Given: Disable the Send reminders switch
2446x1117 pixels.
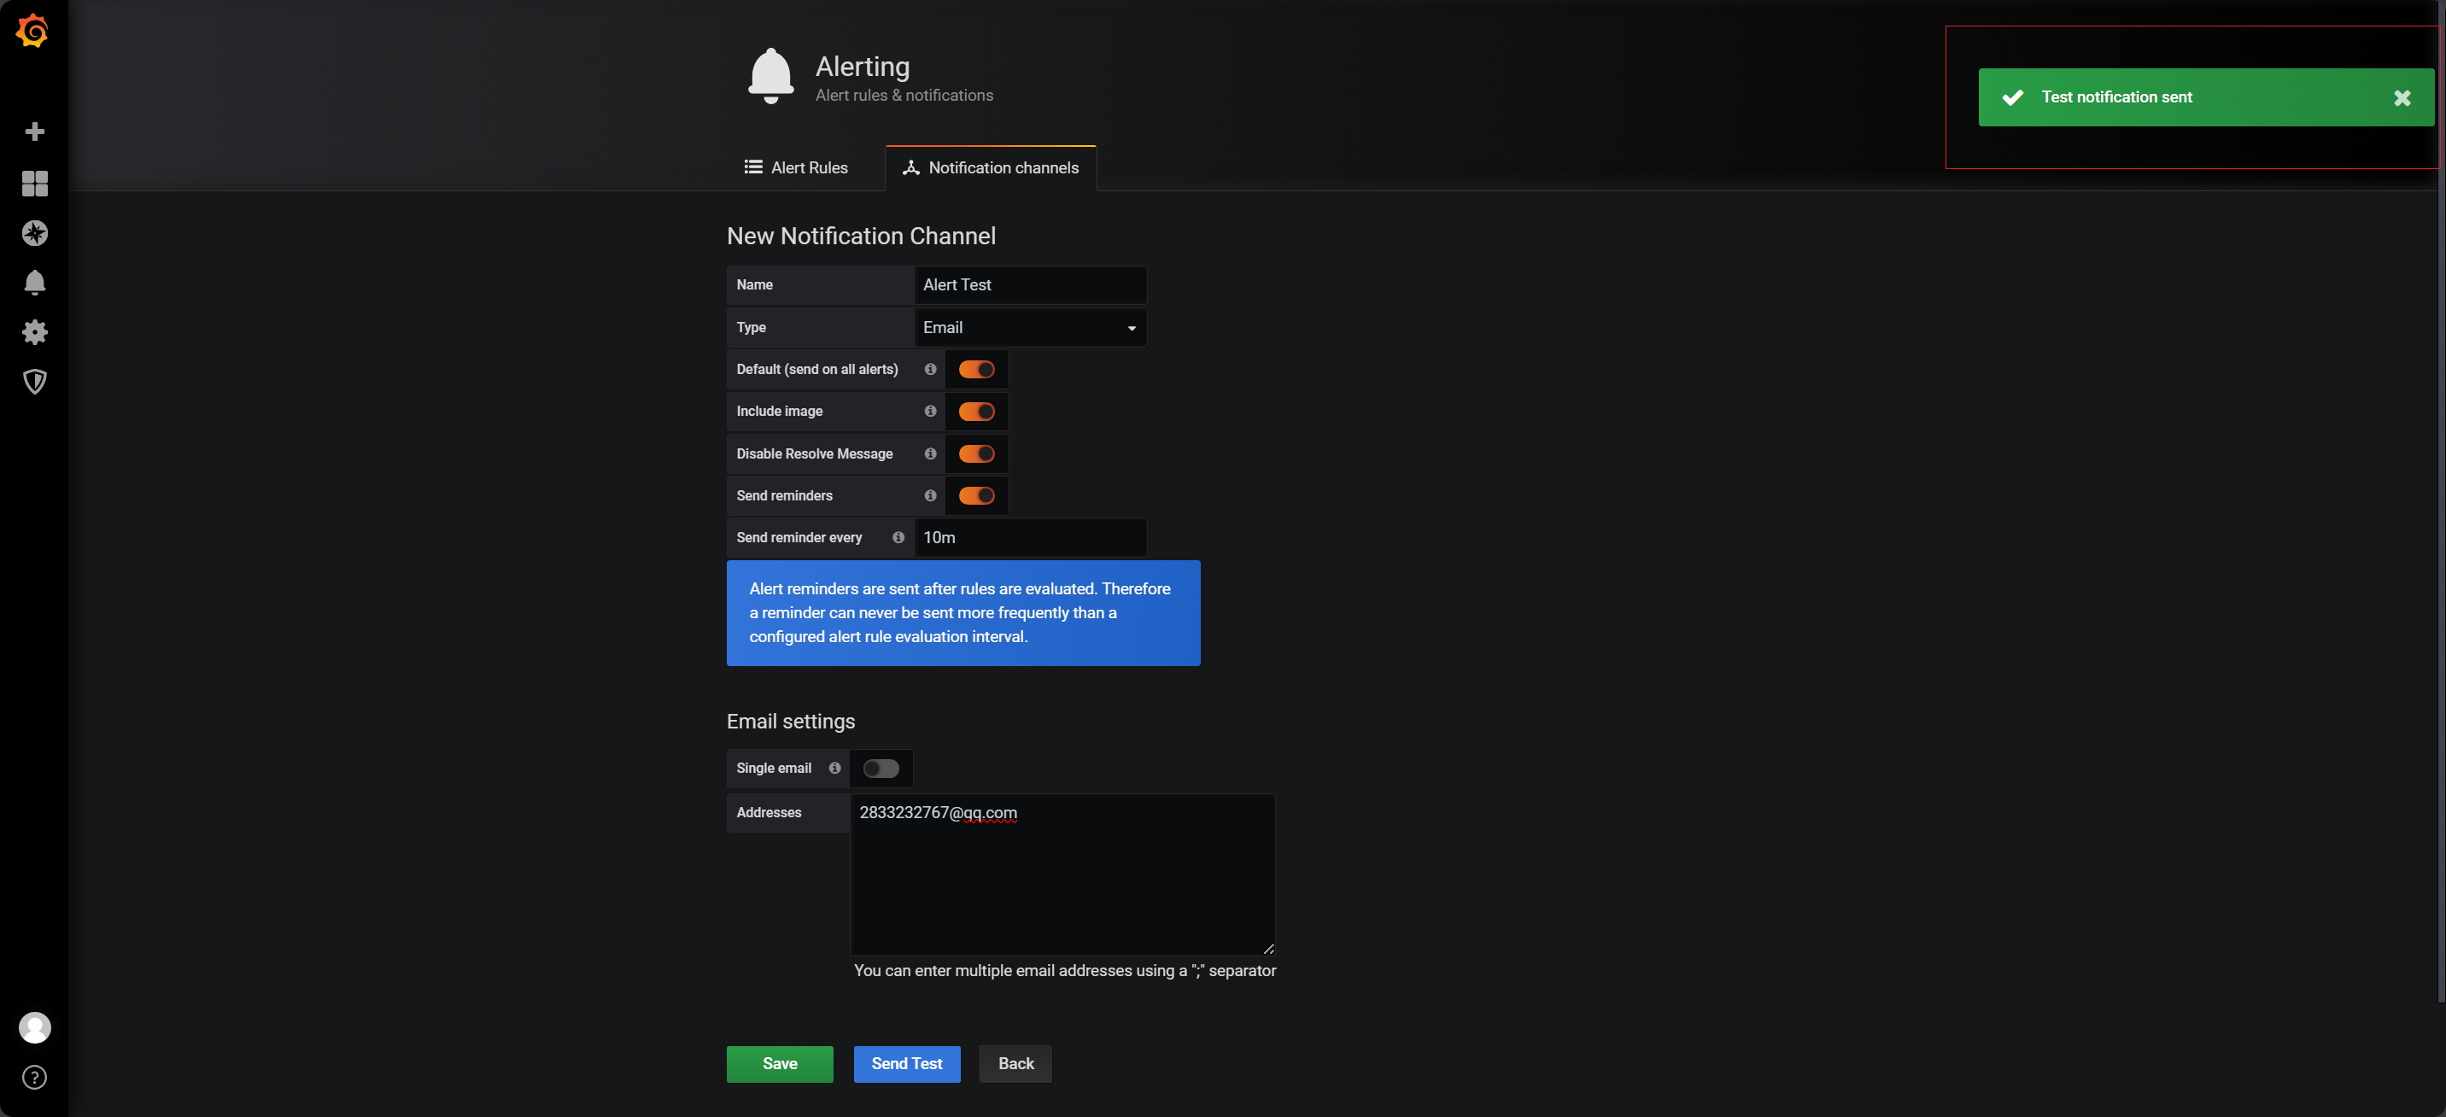Looking at the screenshot, I should coord(975,496).
